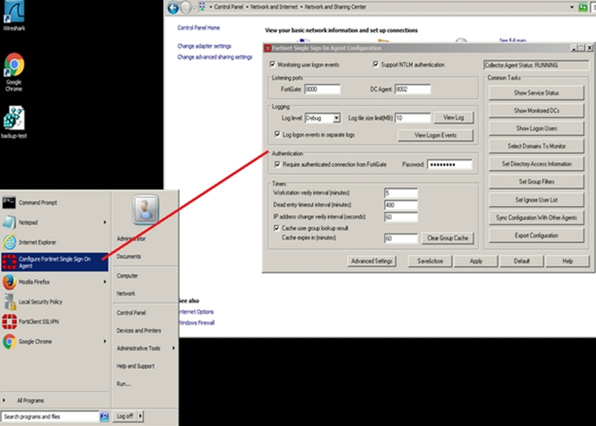Launch Mozilla Firefox from Start menu
This screenshot has width=596, height=426.
pyautogui.click(x=55, y=282)
